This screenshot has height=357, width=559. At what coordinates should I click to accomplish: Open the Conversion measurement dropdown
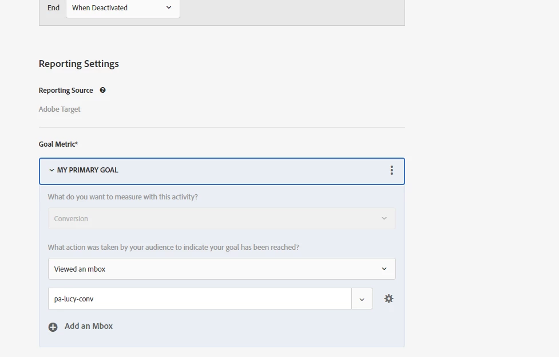[x=221, y=218]
